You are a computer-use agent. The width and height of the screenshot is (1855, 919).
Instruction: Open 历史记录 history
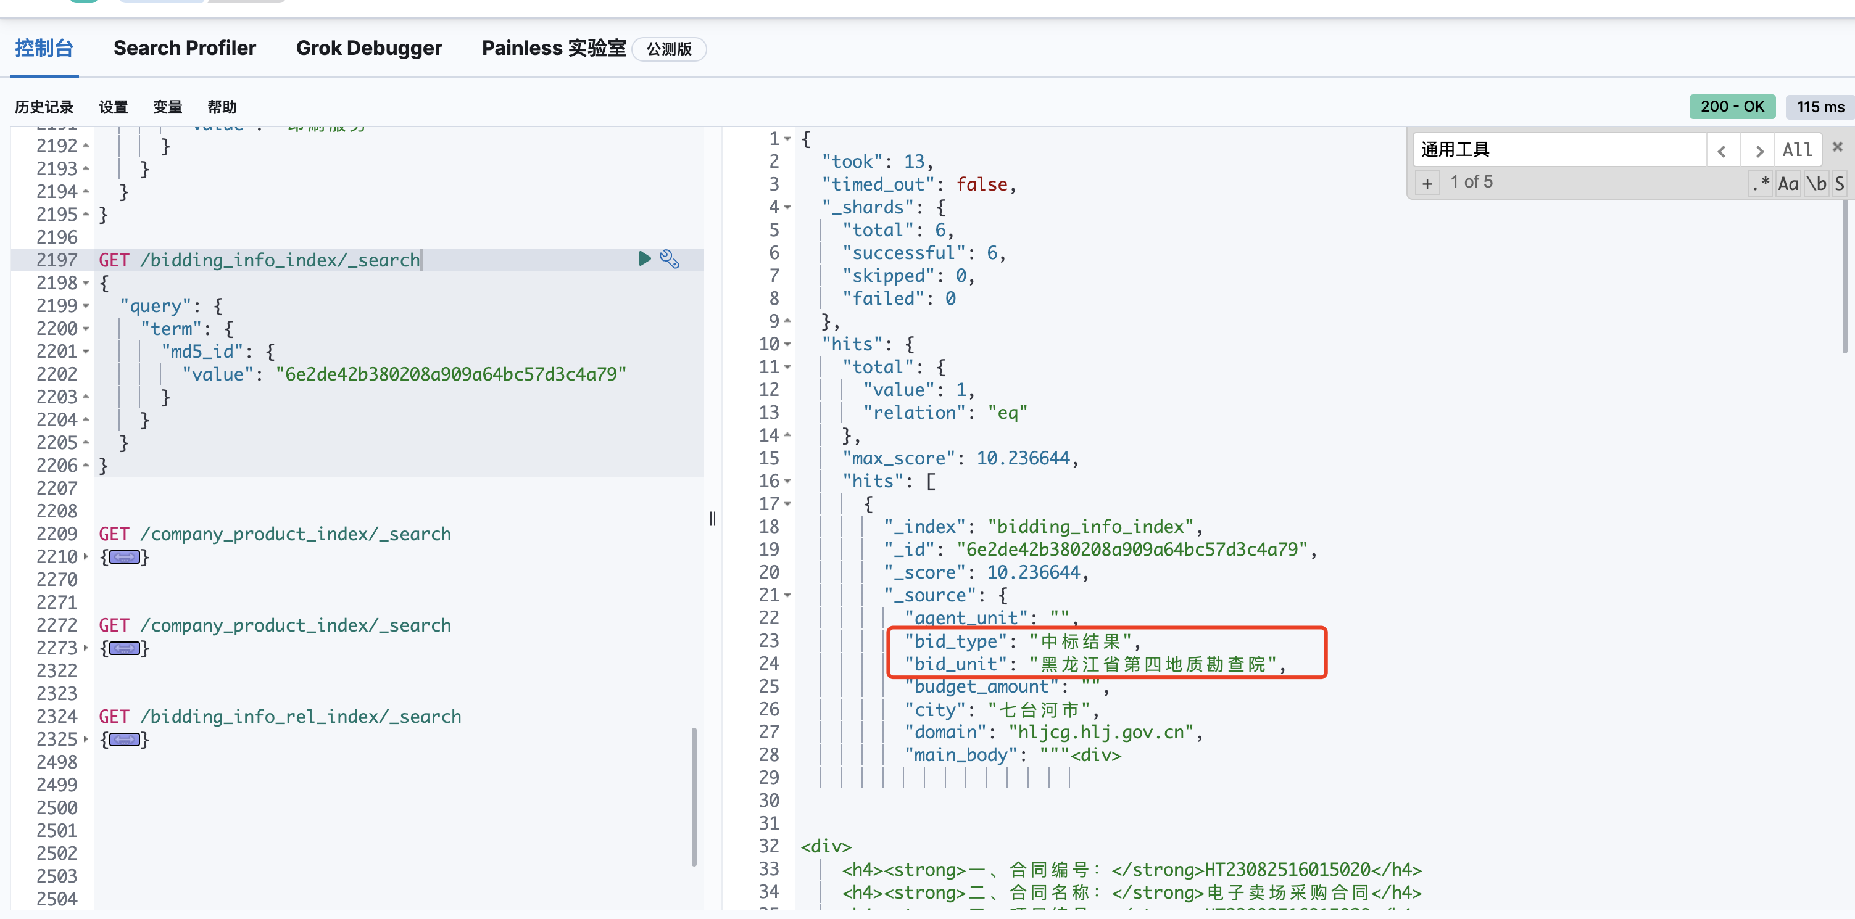pos(44,107)
